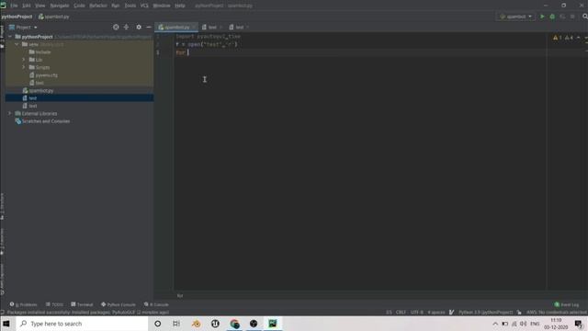Image resolution: width=588 pixels, height=331 pixels.
Task: Open the File menu
Action: (x=14, y=6)
